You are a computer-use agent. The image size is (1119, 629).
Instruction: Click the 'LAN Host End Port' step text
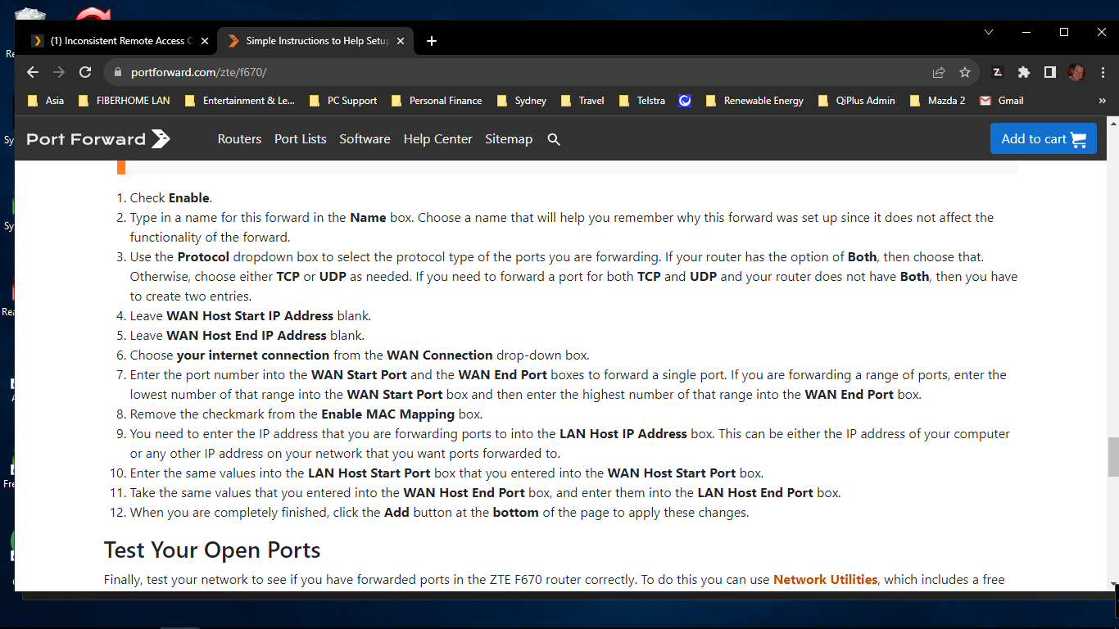[486, 493]
